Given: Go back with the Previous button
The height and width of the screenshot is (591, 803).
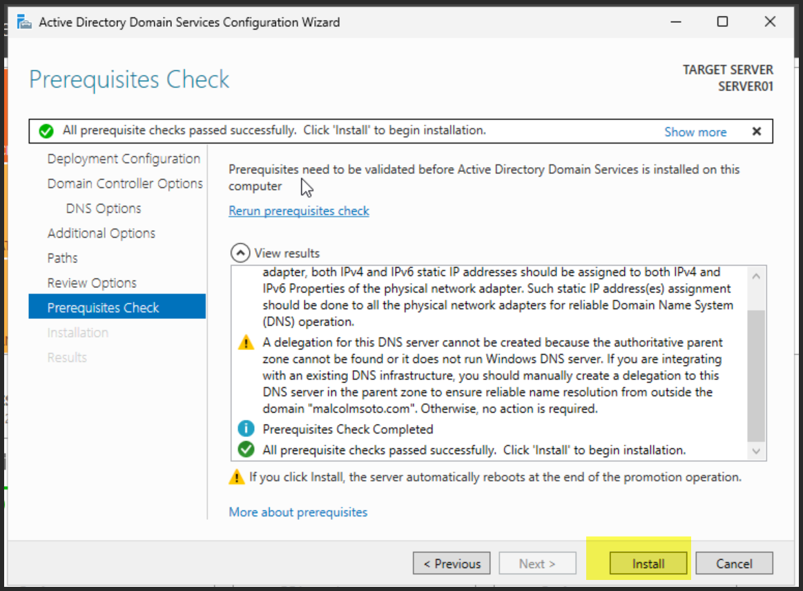Looking at the screenshot, I should coord(452,563).
